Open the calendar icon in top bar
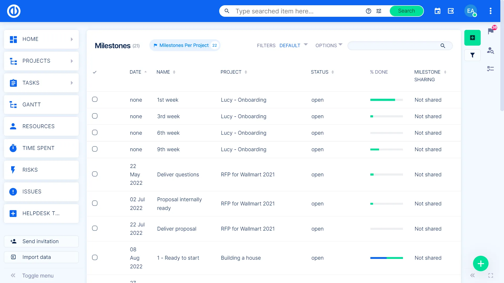This screenshot has height=283, width=504. 437,11
